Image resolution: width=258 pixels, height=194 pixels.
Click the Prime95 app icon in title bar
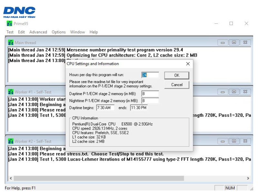9,23
